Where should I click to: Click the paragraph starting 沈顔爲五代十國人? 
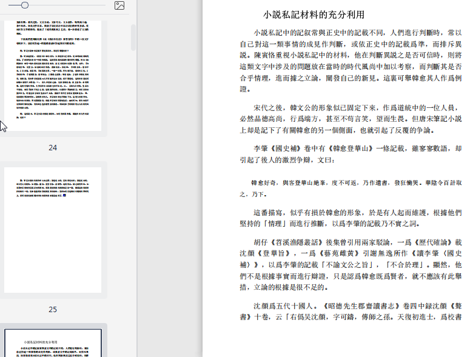coord(351,312)
